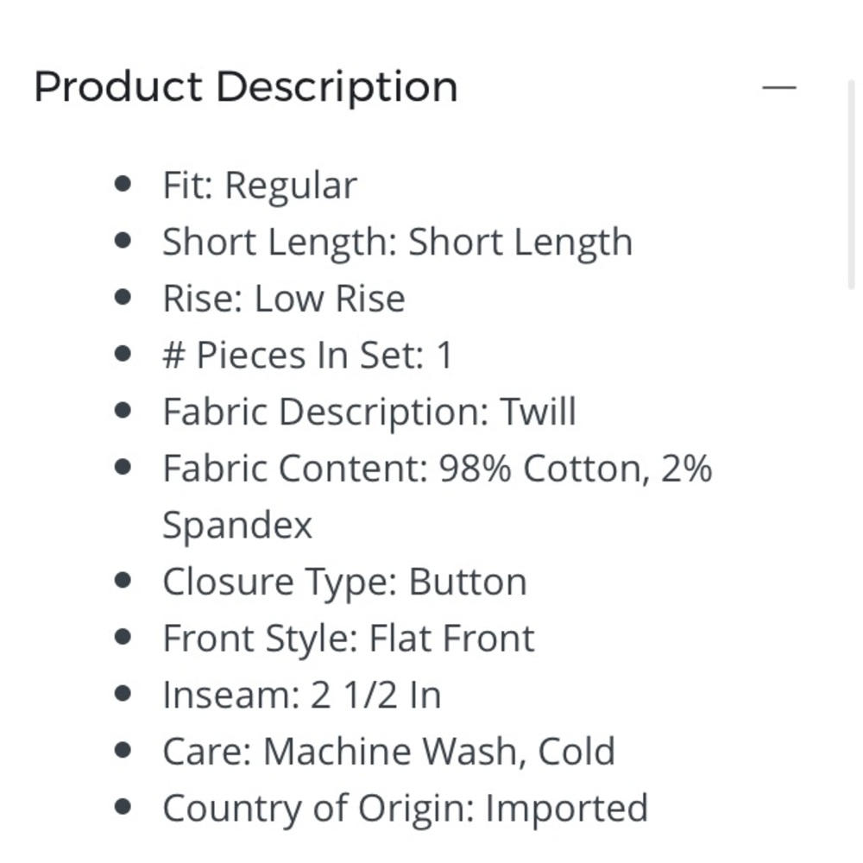Image resolution: width=863 pixels, height=863 pixels.
Task: Click the Product Description heading
Action: pyautogui.click(x=245, y=87)
